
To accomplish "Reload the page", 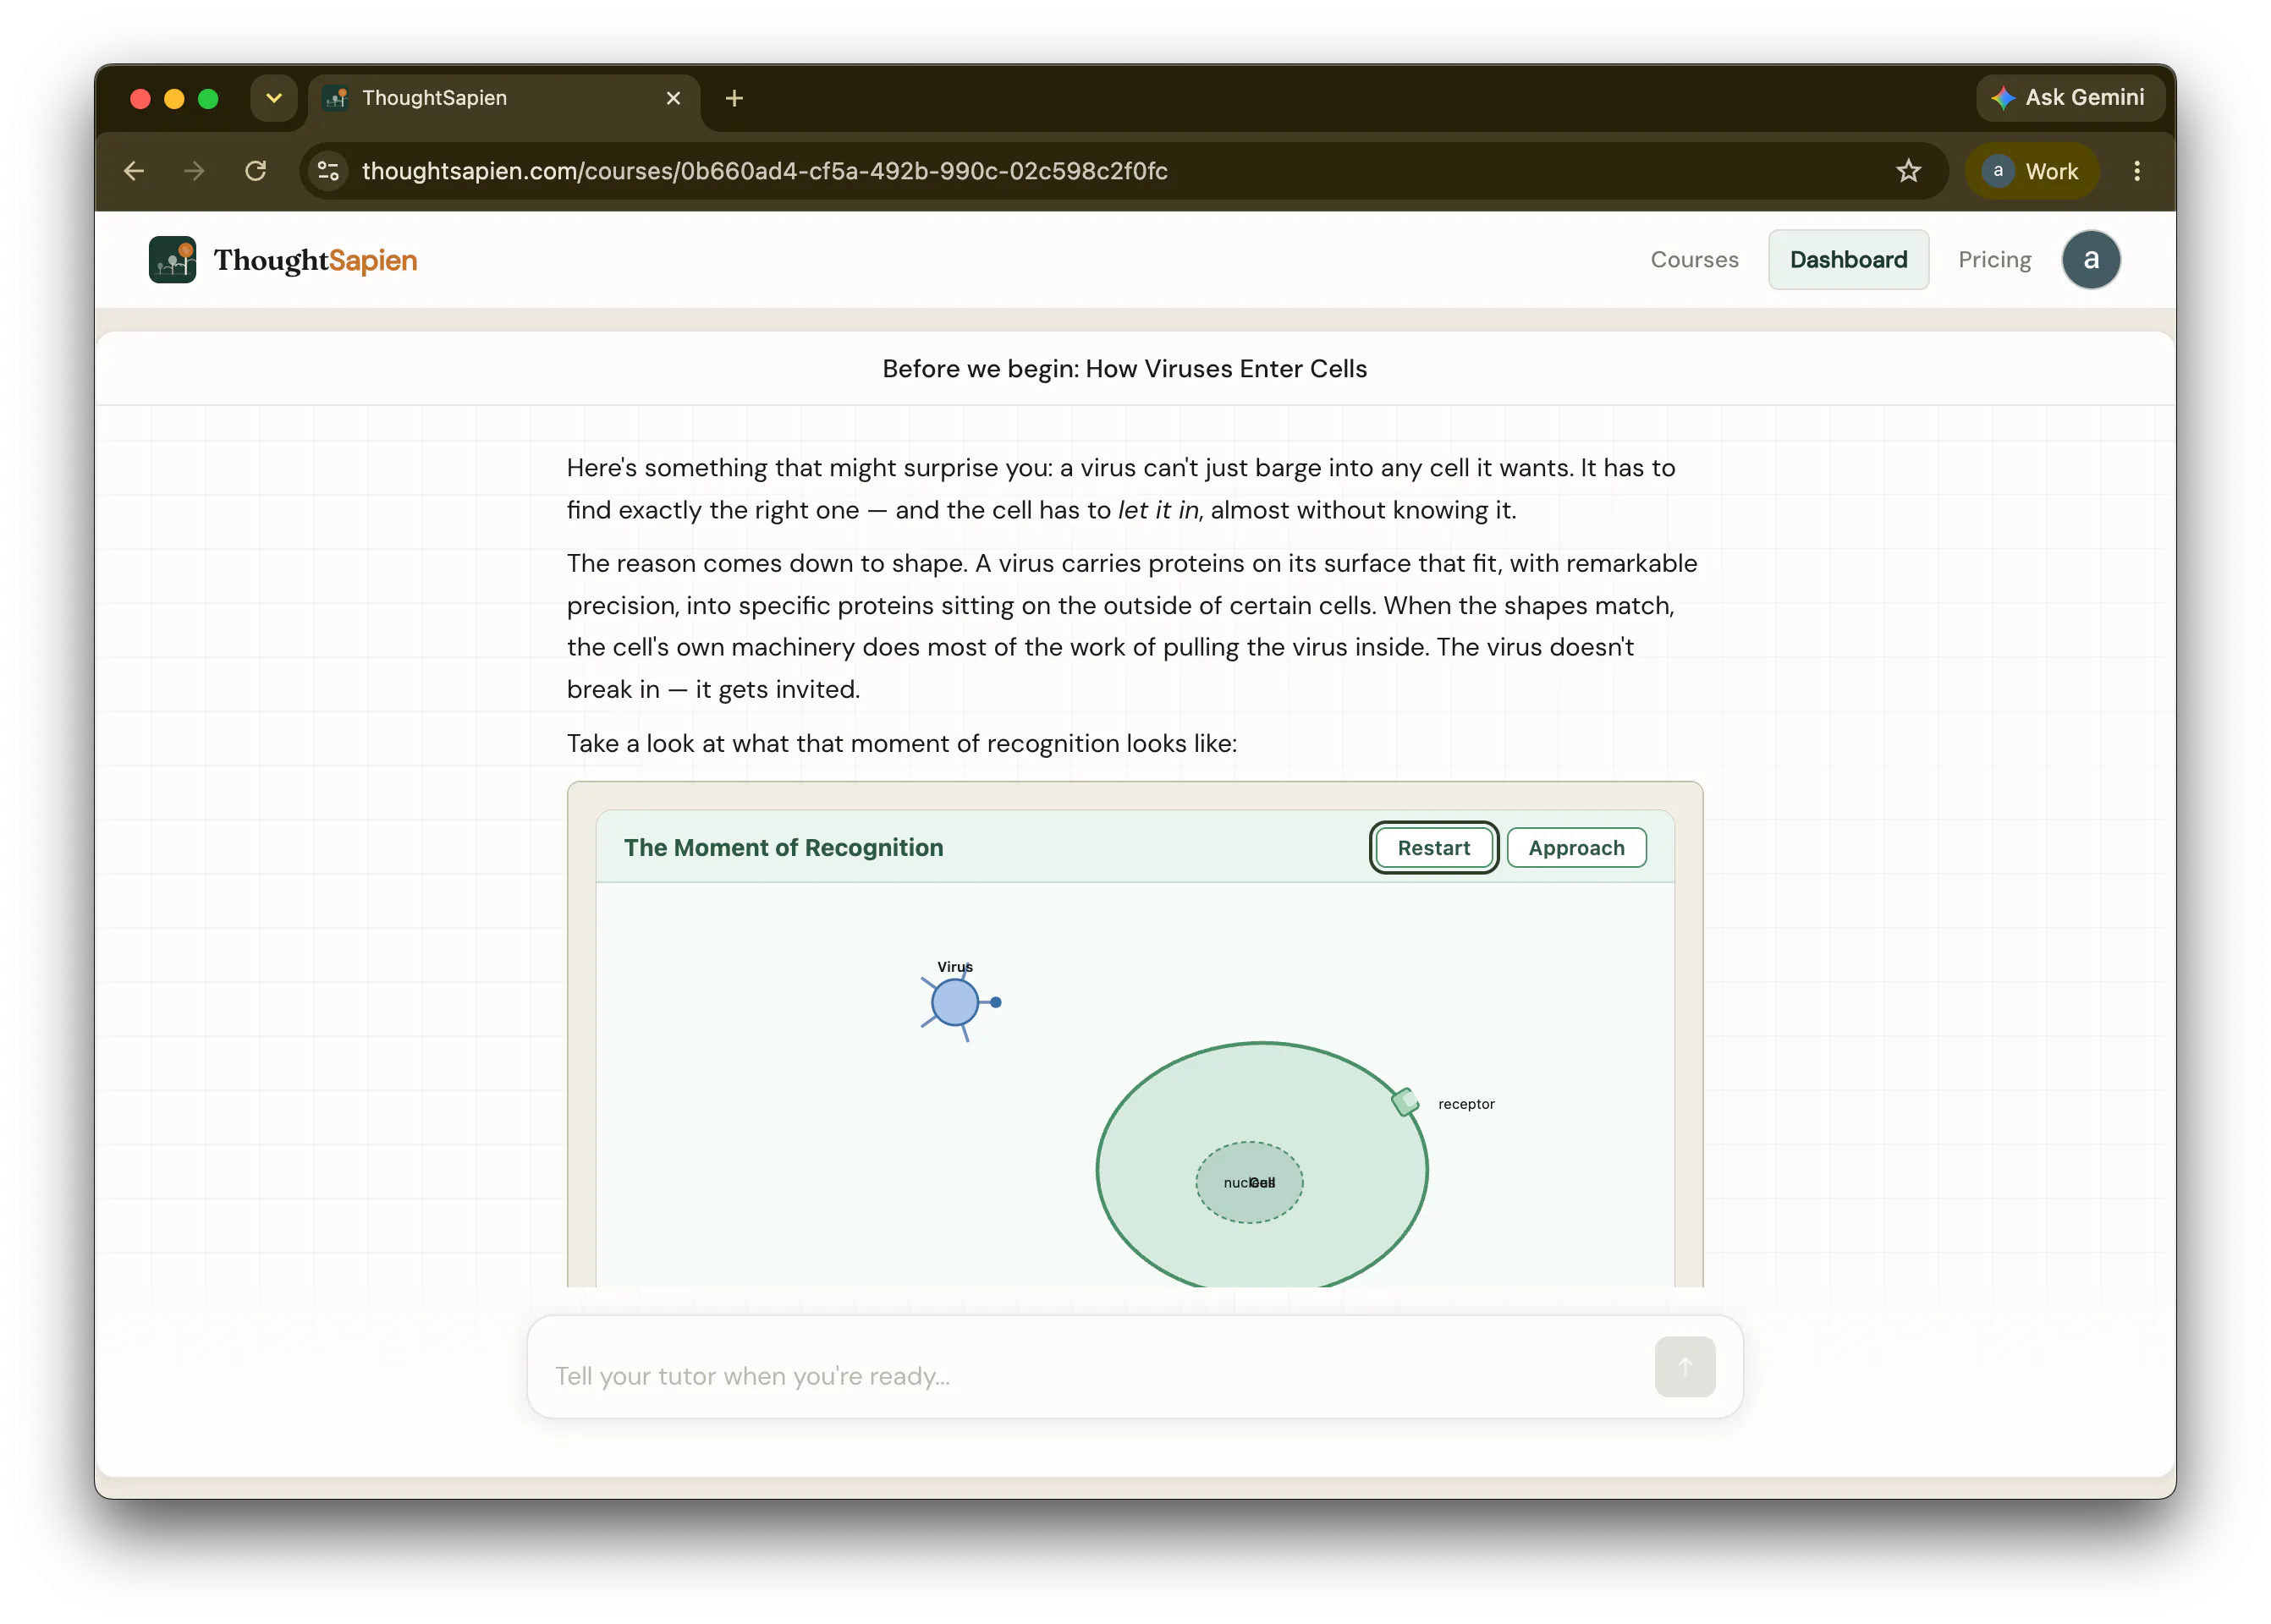I will pos(256,171).
